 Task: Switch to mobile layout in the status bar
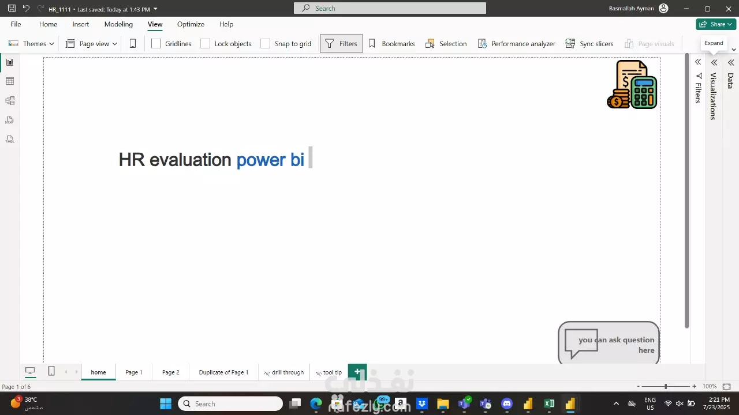point(51,371)
